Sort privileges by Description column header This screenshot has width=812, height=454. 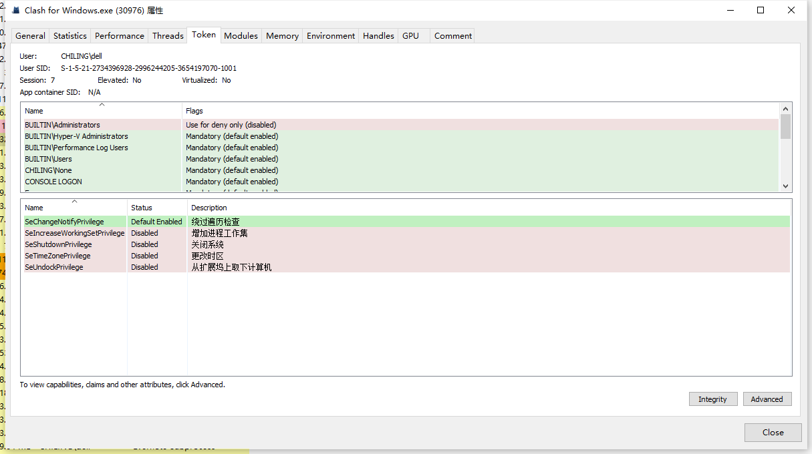489,208
